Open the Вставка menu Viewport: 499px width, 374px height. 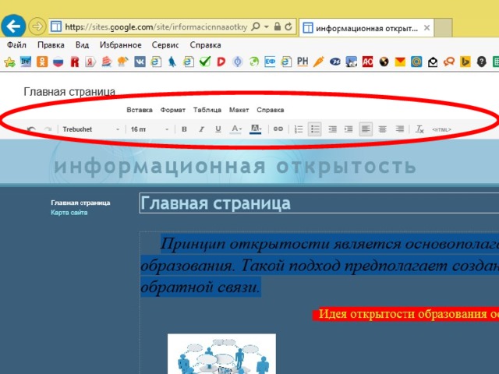click(140, 110)
